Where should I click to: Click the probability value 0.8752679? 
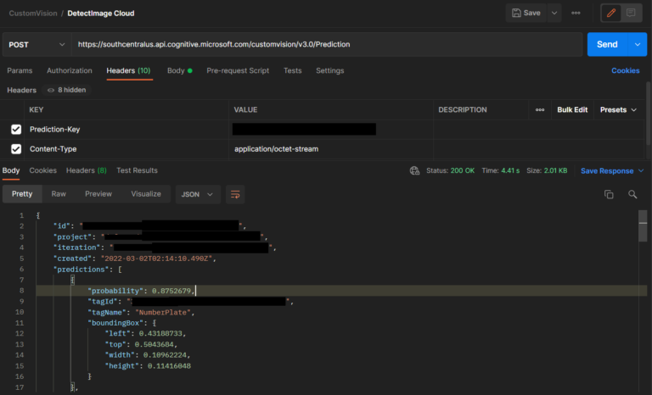(x=171, y=291)
